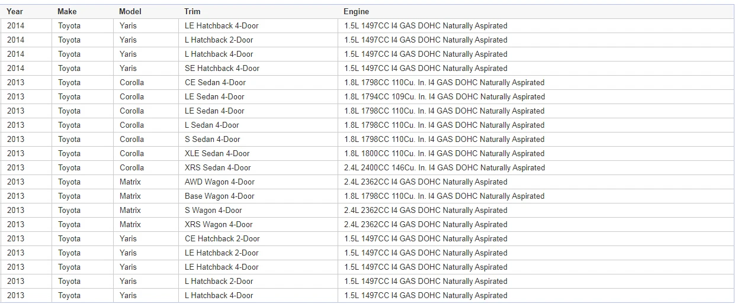Viewport: 738px width, 307px height.
Task: Click the S Wagon 4-Door trim cell
Action: click(x=213, y=210)
